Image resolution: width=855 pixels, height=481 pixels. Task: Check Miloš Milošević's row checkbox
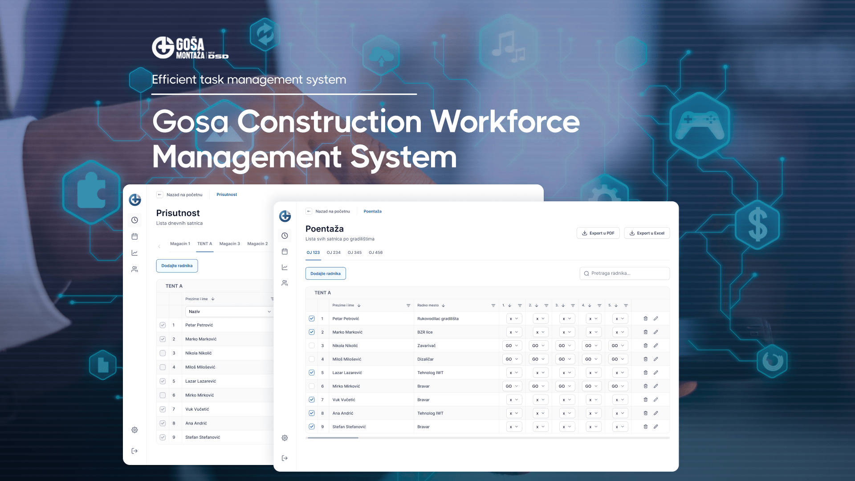tap(312, 359)
